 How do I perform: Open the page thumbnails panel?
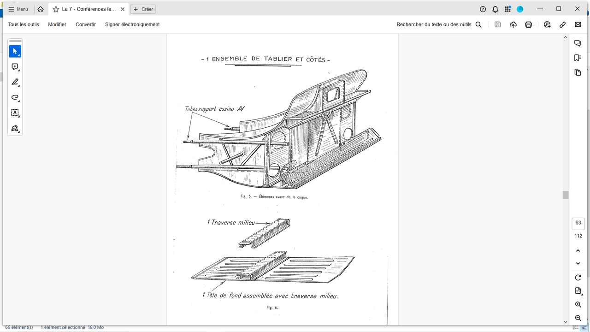(578, 72)
